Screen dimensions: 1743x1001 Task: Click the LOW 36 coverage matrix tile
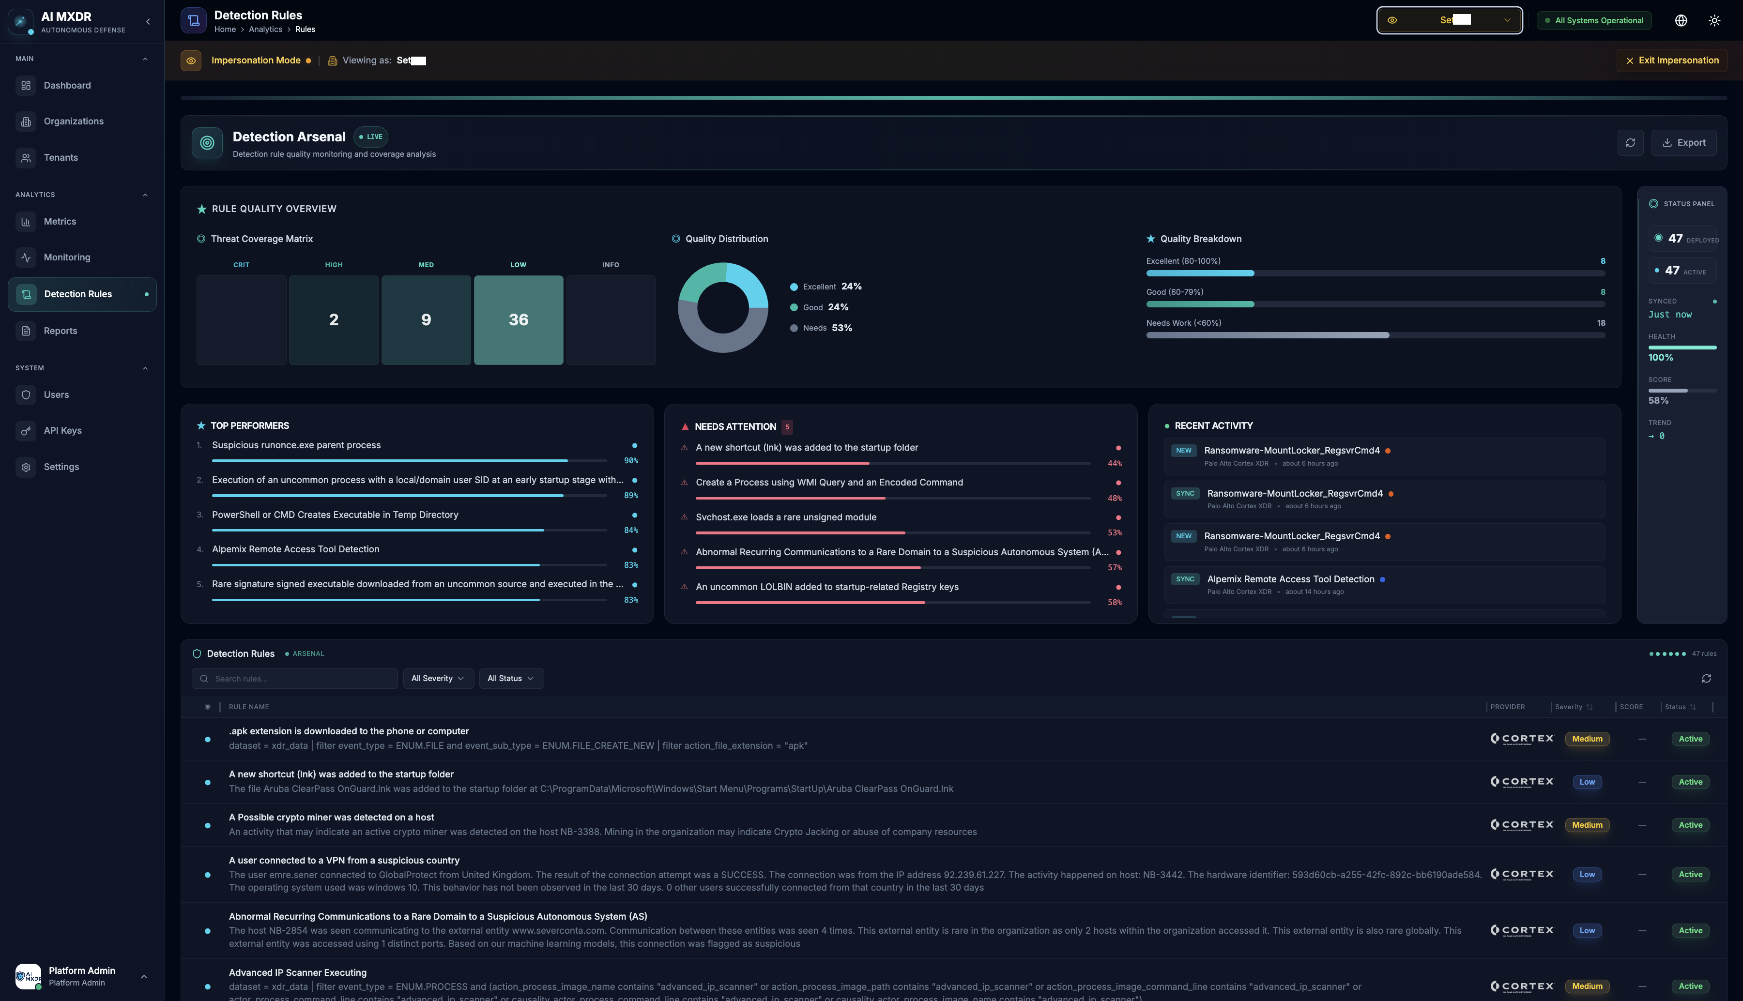pyautogui.click(x=519, y=319)
